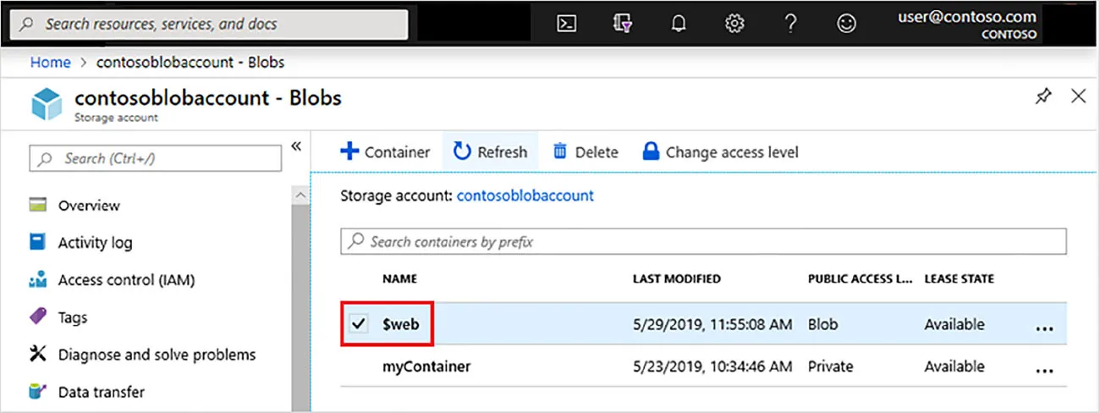Click the Search containers by prefix field

pyautogui.click(x=702, y=242)
